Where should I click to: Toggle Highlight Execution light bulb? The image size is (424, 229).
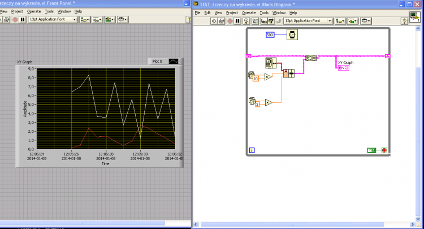pyautogui.click(x=246, y=21)
